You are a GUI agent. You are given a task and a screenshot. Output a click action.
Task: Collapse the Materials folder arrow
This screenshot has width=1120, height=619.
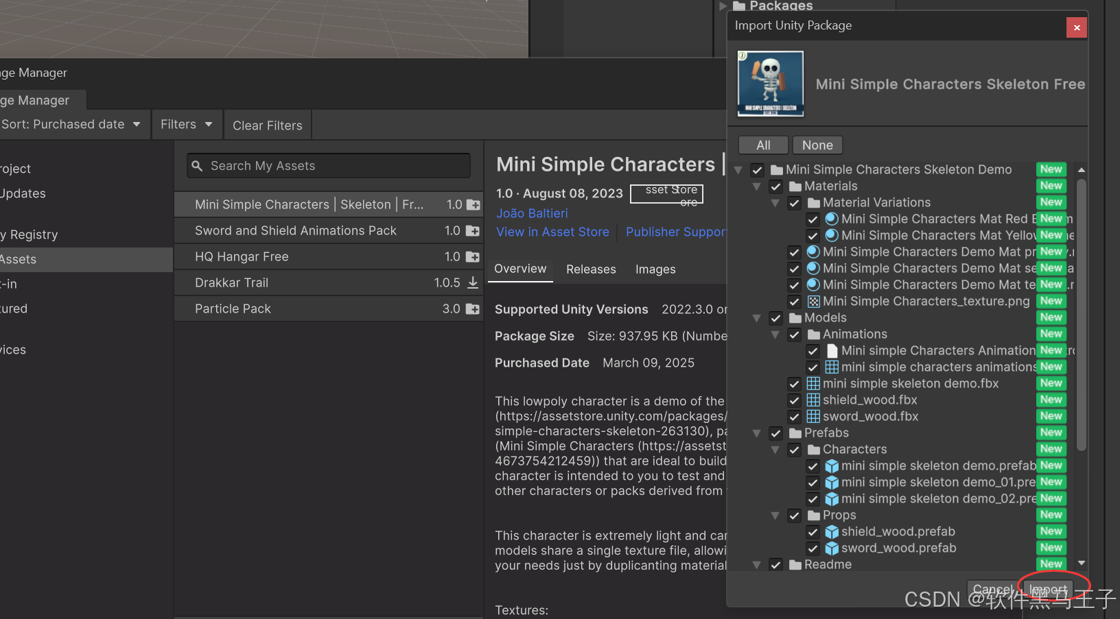tap(757, 186)
